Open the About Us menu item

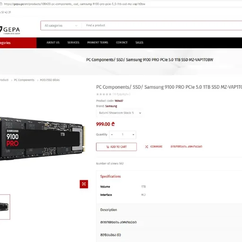coord(53,43)
